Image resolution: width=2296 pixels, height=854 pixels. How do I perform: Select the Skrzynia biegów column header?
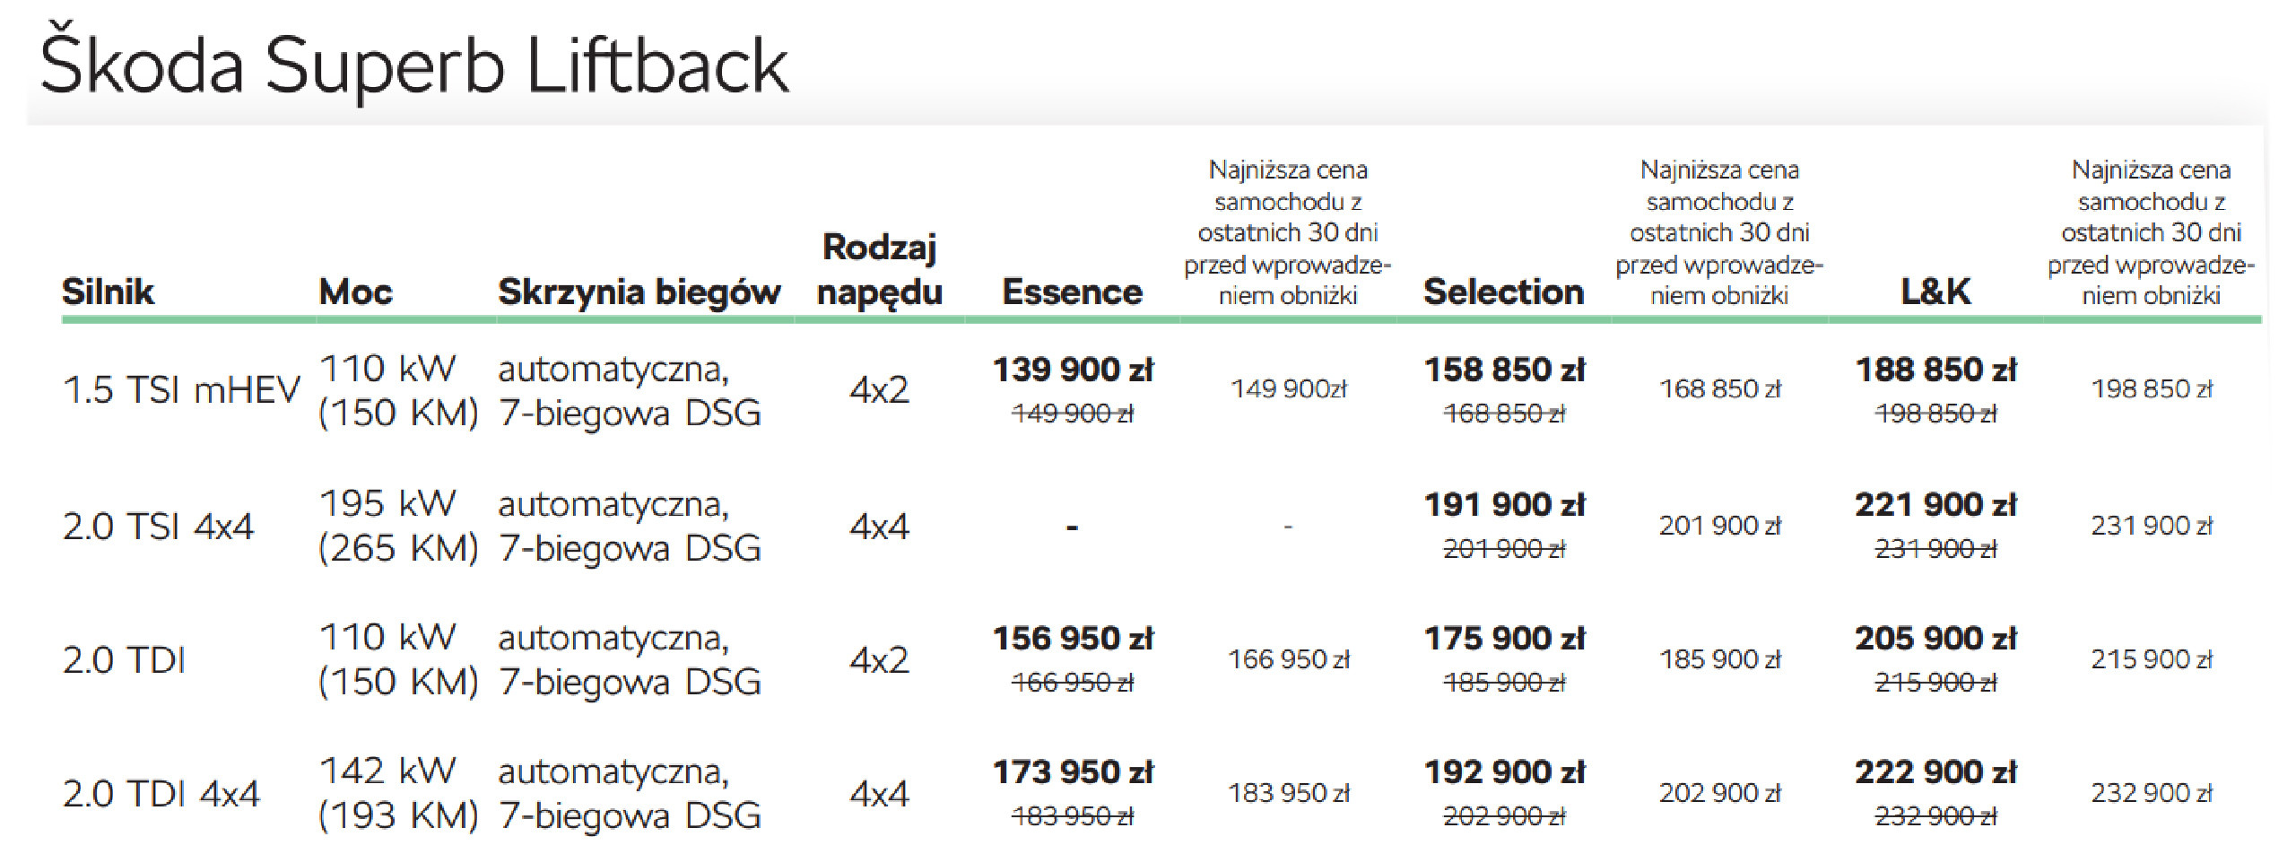click(x=639, y=292)
